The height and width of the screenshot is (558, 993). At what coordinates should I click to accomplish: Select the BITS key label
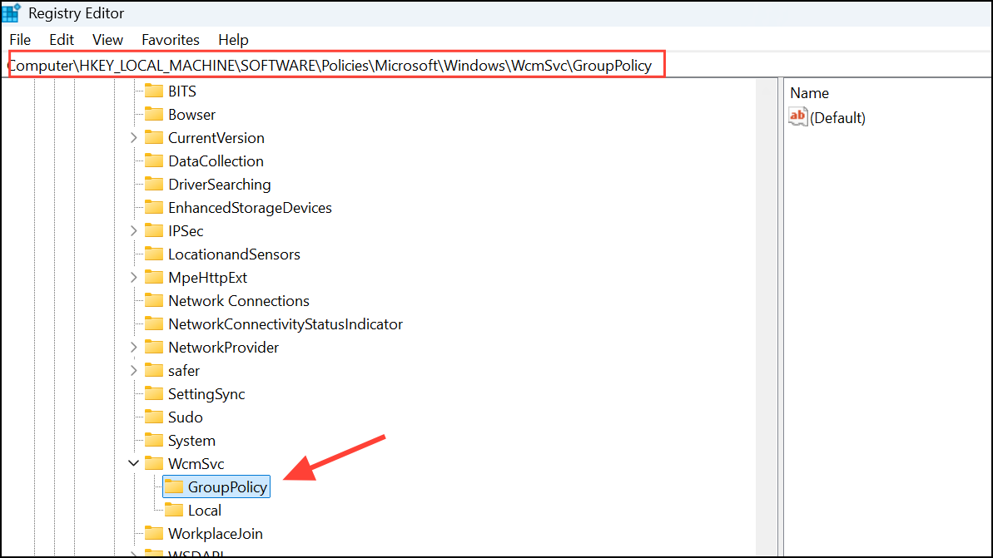(181, 91)
